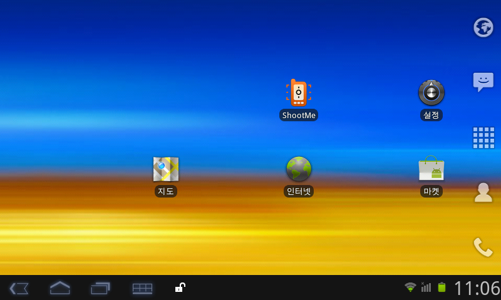The image size is (501, 300).
Task: Tap the globe browser shortcut in dock
Action: (483, 27)
